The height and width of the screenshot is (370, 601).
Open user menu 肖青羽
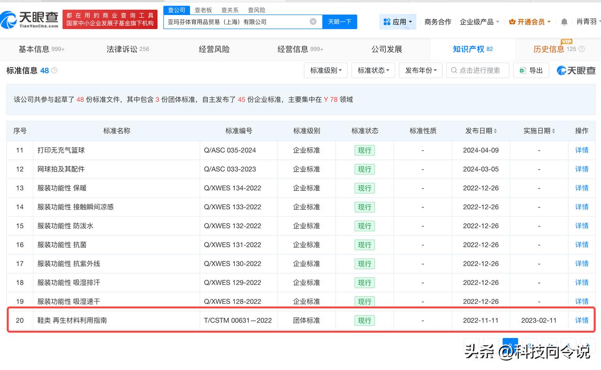point(589,22)
